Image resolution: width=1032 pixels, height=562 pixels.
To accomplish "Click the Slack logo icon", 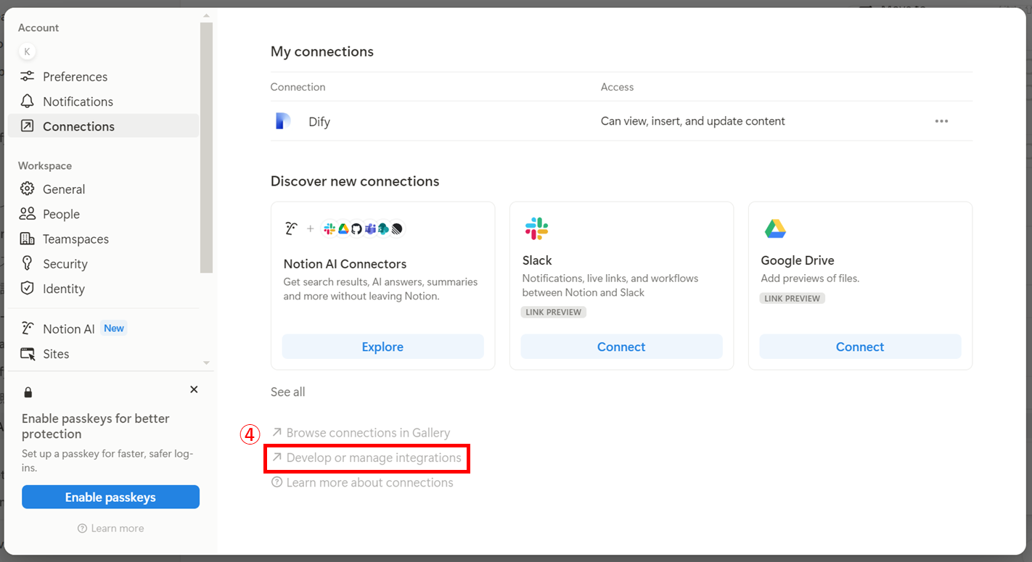I will (x=536, y=229).
